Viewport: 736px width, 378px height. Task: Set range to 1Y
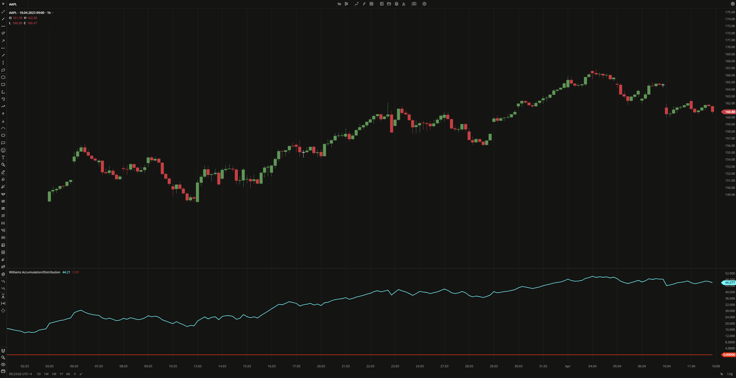[61, 374]
